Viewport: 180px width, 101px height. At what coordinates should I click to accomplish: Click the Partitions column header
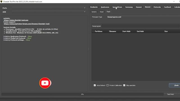98,31
